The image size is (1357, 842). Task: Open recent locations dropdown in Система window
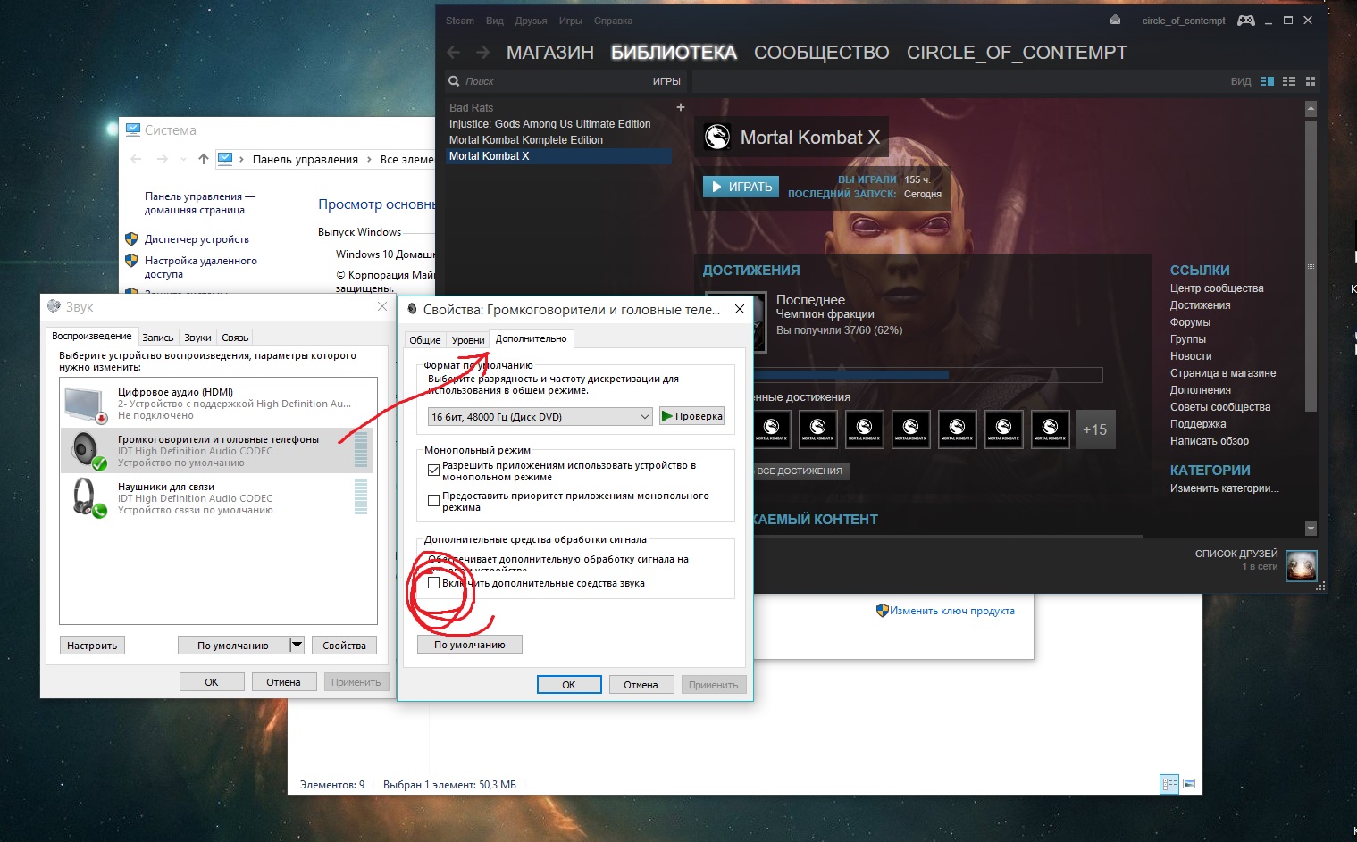183,159
